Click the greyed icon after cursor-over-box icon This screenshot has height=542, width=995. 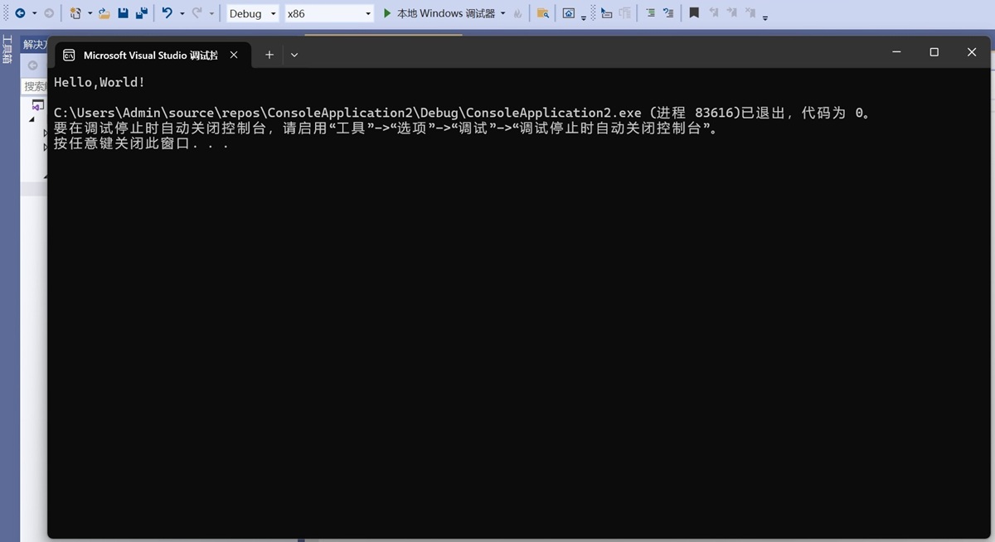(624, 13)
